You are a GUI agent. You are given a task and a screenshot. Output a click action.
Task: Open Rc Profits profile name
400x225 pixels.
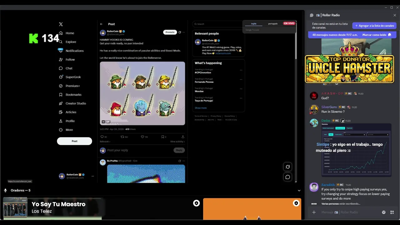(112, 161)
